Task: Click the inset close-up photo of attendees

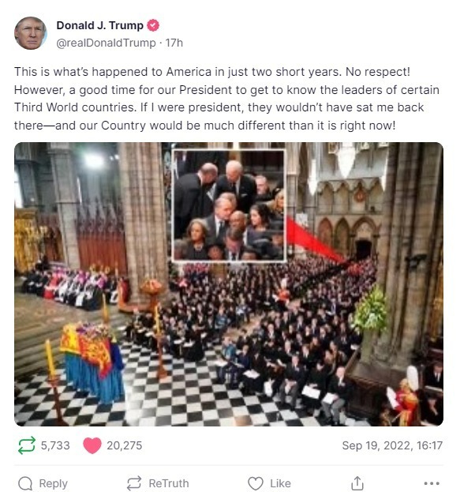Action: (x=229, y=205)
